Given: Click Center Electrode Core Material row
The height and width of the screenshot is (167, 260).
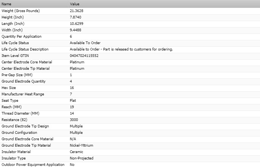Looking at the screenshot, I should click(x=130, y=62).
